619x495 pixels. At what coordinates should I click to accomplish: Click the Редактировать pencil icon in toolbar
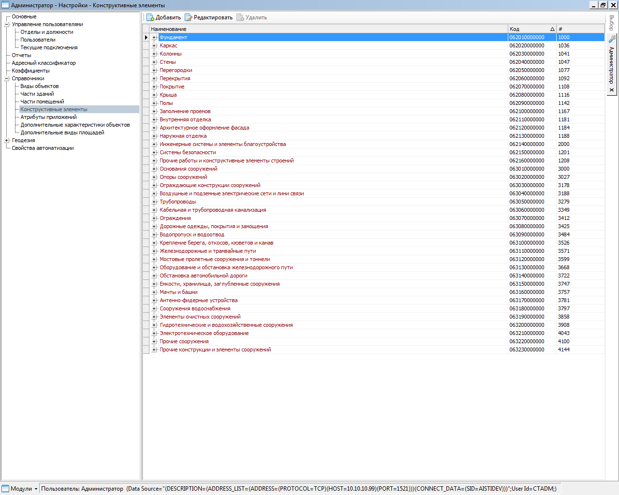click(189, 17)
